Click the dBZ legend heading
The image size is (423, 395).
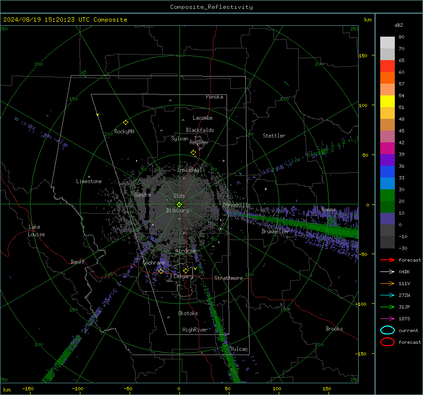[399, 25]
